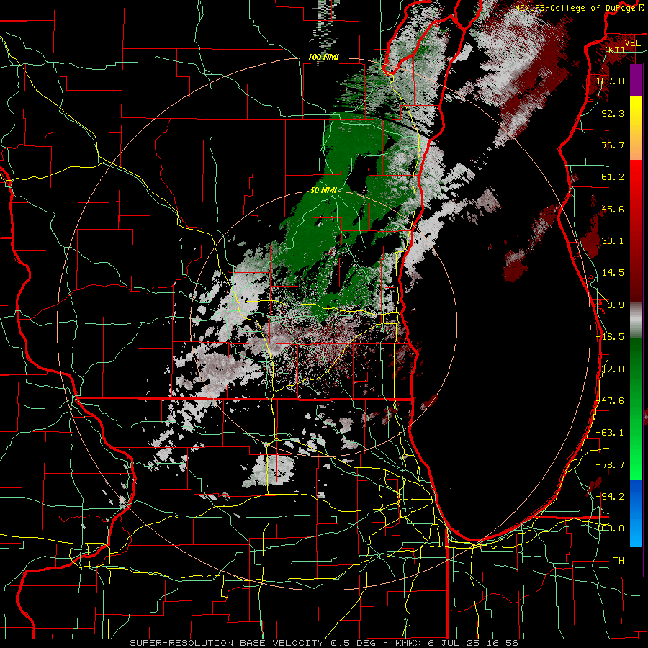This screenshot has width=648, height=648.
Task: Click the "TH" threshold label on the scale
Action: [618, 561]
